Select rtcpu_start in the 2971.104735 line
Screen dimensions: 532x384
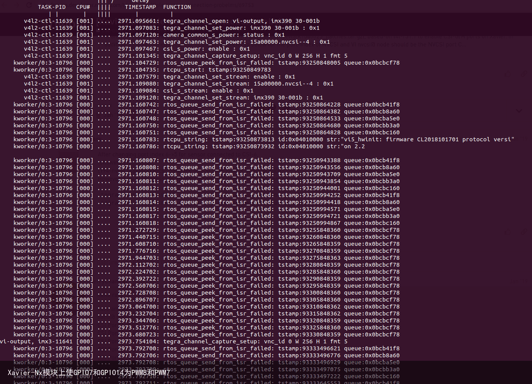(182, 70)
